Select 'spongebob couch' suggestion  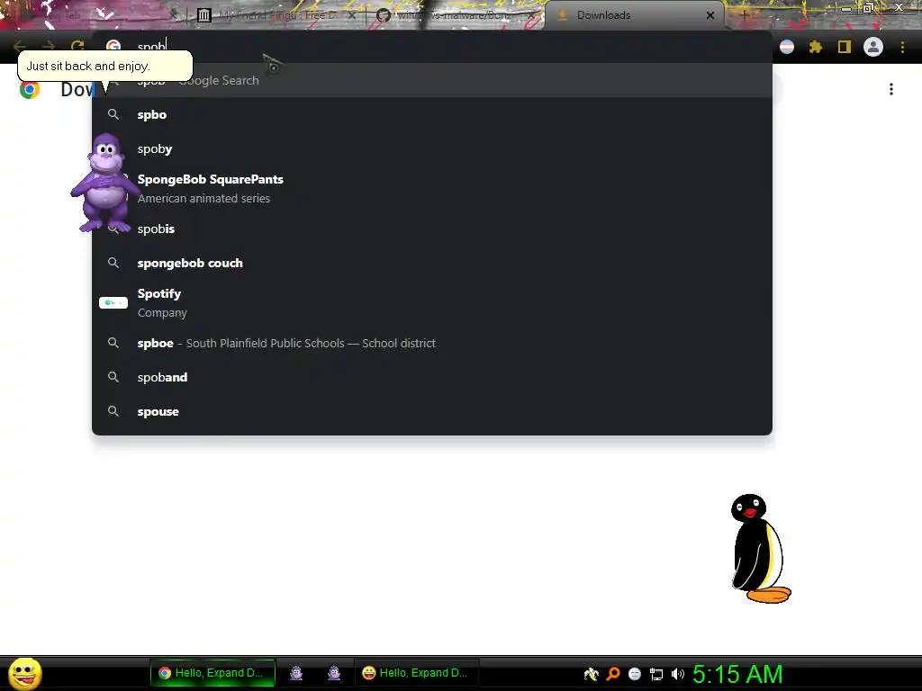pos(432,263)
